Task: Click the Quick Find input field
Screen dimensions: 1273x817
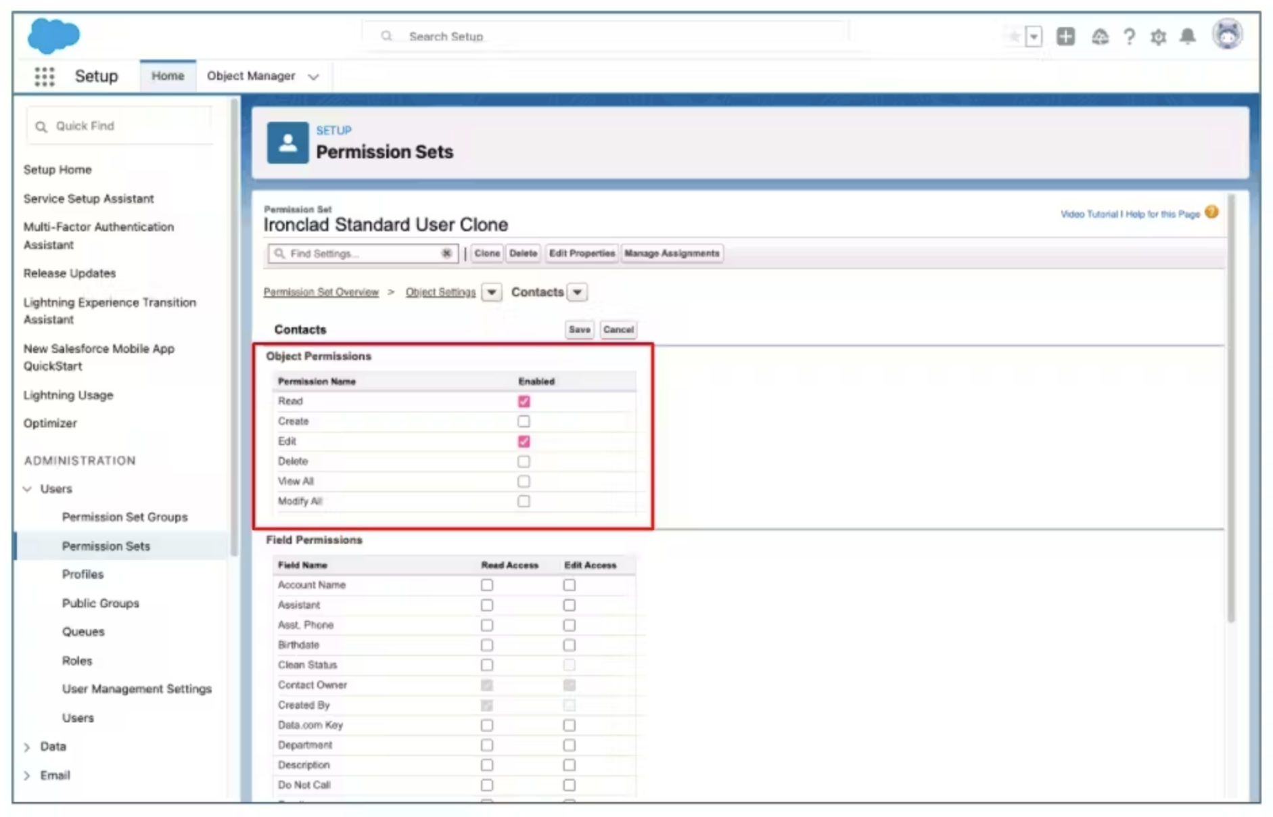Action: (x=120, y=126)
